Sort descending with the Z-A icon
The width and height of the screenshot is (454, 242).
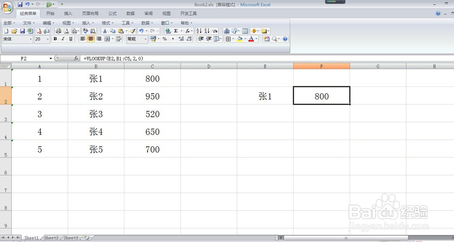click(x=207, y=31)
